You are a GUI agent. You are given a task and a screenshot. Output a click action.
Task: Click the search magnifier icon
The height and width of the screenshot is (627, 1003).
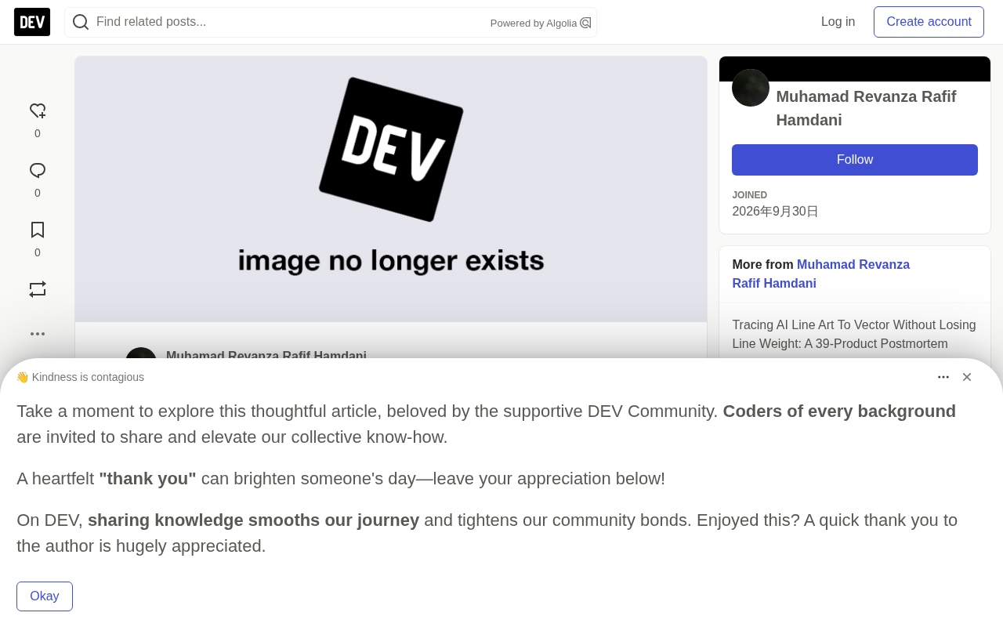[81, 22]
